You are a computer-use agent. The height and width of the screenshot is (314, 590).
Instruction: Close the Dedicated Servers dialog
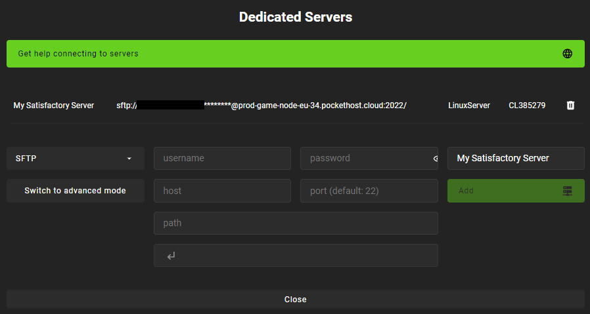pos(296,300)
